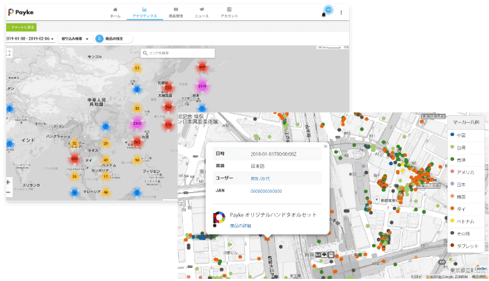Click the magenta 2310 cluster marker
489x281 pixels.
pos(137,124)
